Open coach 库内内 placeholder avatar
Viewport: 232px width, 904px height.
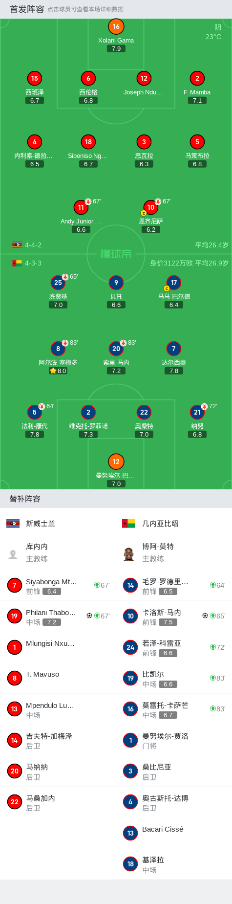(x=13, y=554)
